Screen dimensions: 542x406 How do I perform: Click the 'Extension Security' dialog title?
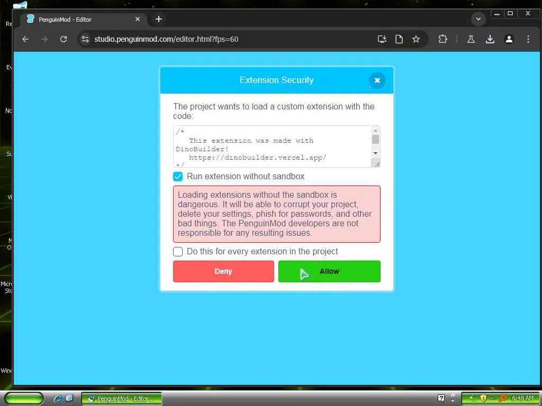tap(276, 80)
